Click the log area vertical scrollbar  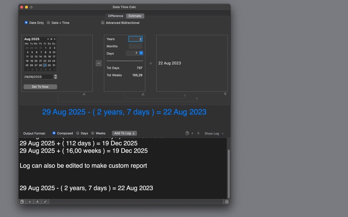[229, 174]
